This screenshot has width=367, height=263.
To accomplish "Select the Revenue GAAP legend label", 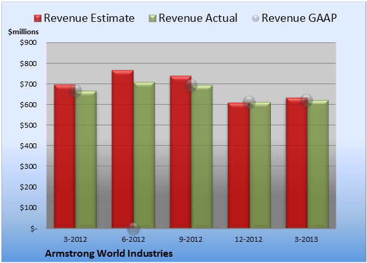I will point(299,18).
